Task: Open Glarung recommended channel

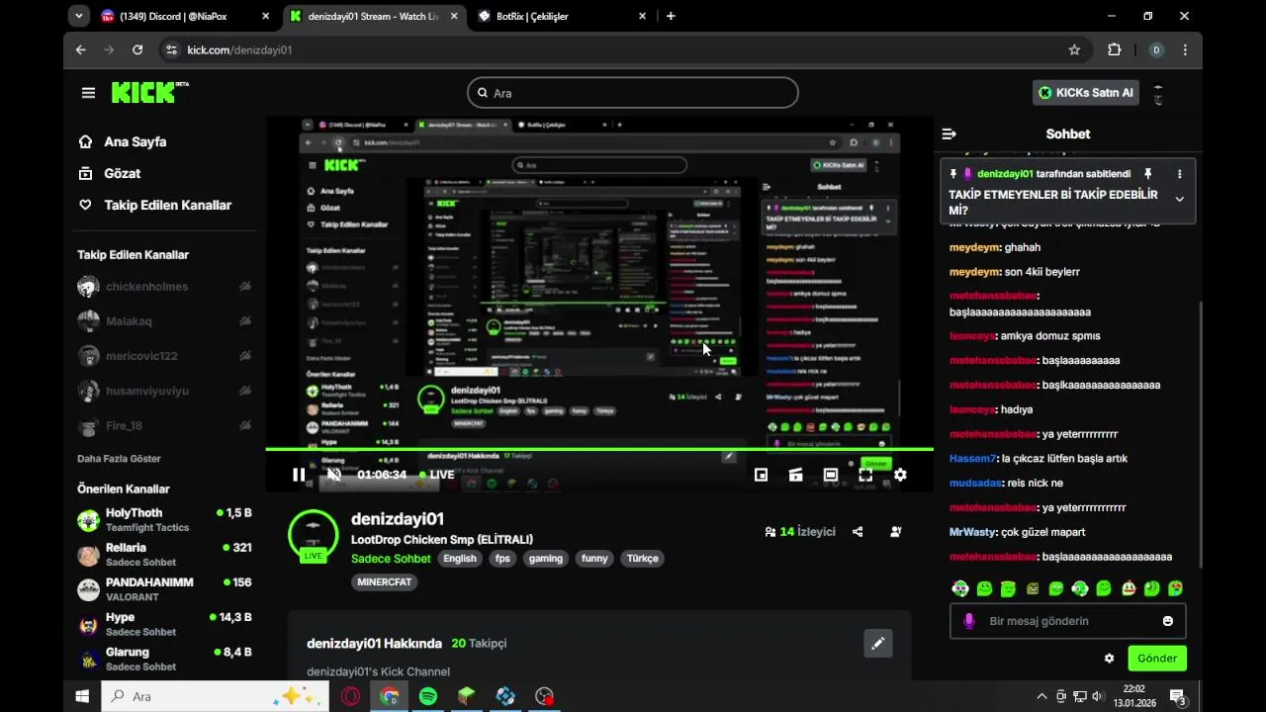Action: click(x=164, y=659)
